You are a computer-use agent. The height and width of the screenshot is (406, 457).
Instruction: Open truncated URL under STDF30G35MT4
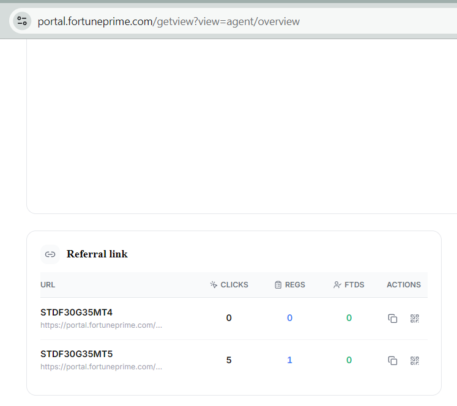click(x=101, y=325)
